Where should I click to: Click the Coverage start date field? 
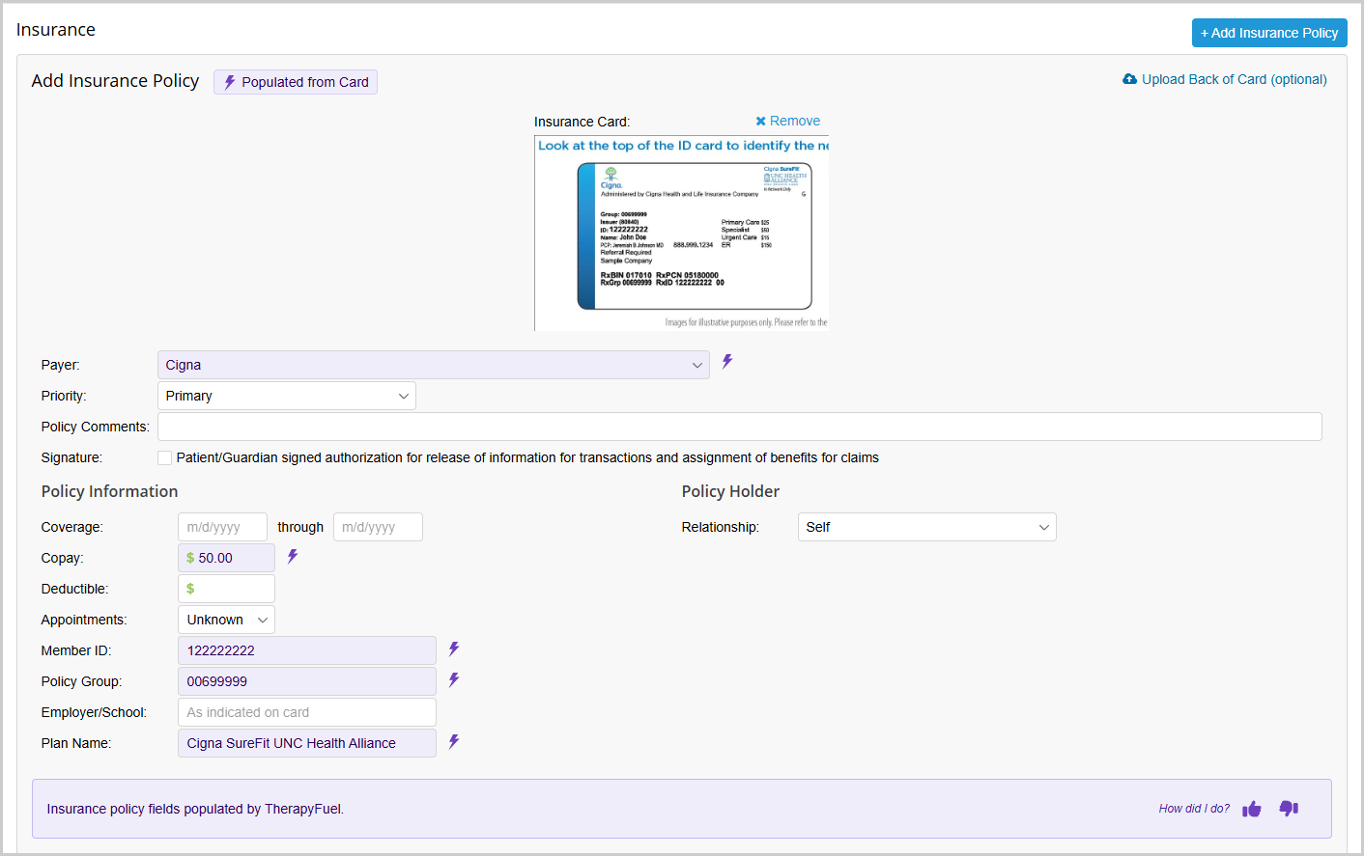pos(222,527)
